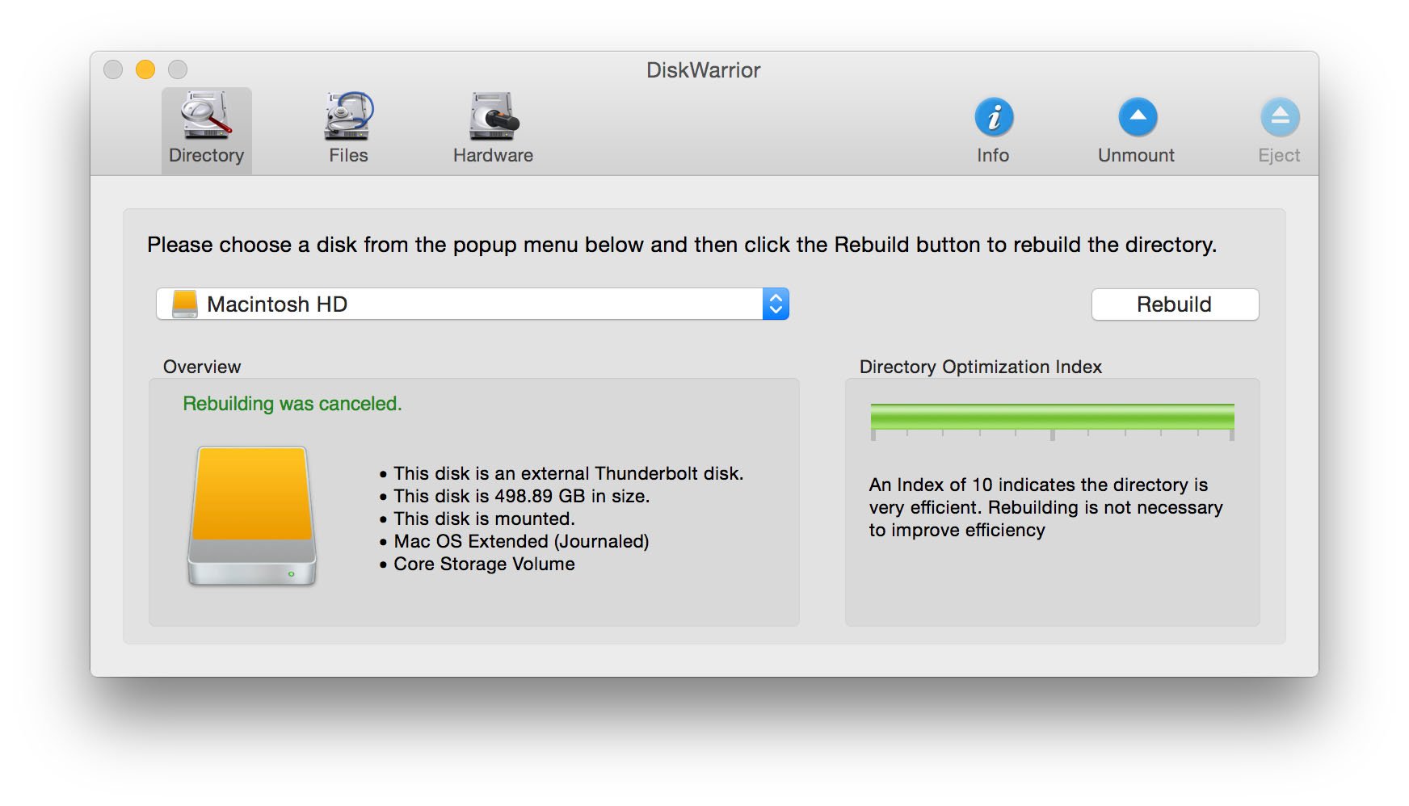Click the Eject toolbar label

(1279, 155)
